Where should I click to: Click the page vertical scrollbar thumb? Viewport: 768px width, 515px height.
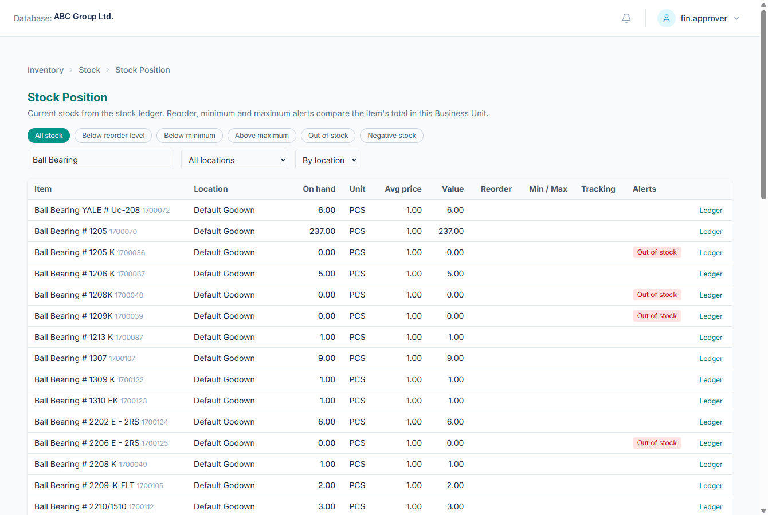pyautogui.click(x=763, y=104)
